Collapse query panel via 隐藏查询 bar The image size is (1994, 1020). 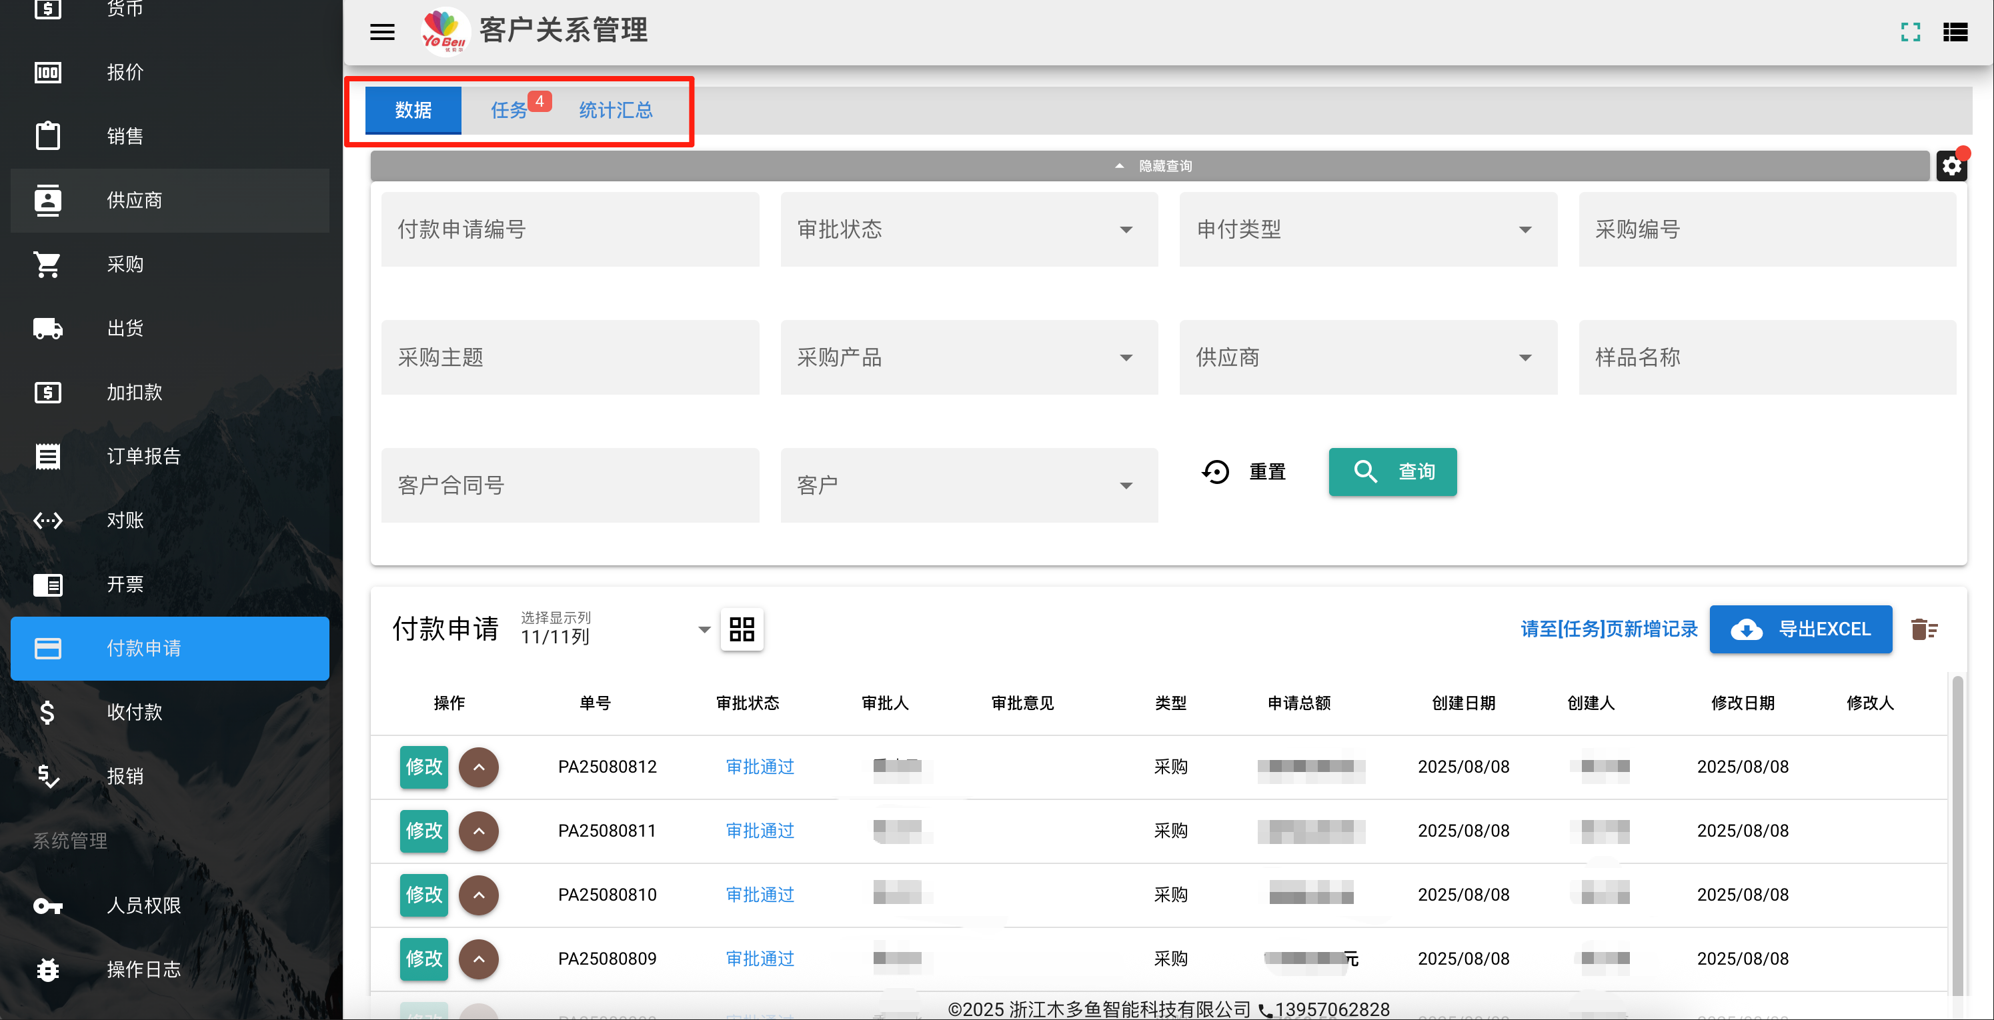point(1150,165)
